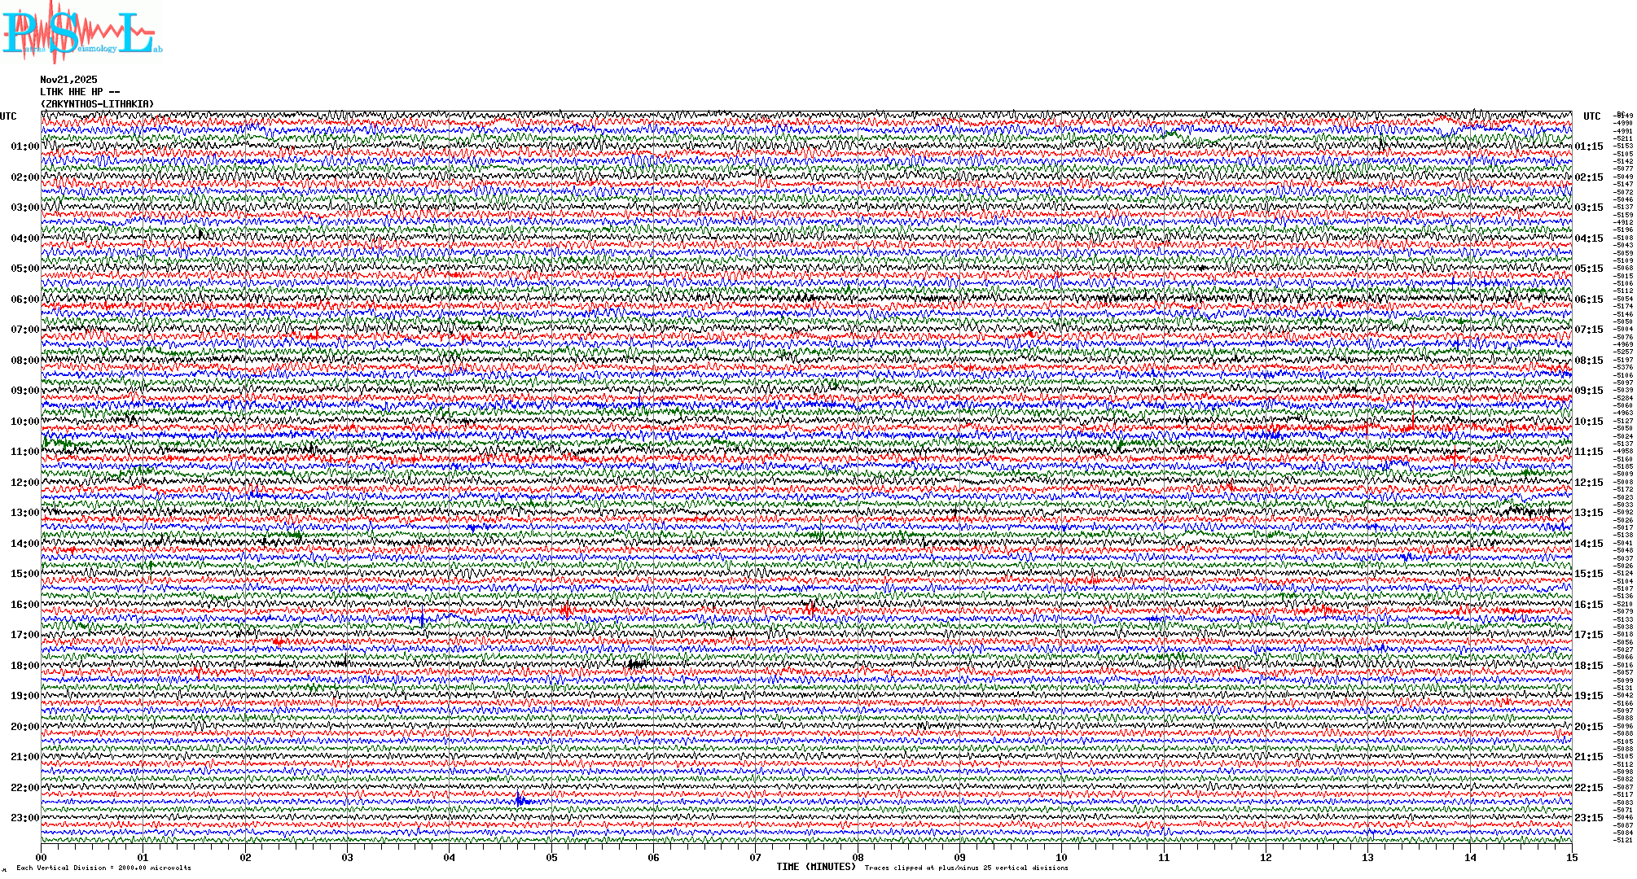Click the left UTC axis label
This screenshot has width=1637, height=879.
point(8,116)
